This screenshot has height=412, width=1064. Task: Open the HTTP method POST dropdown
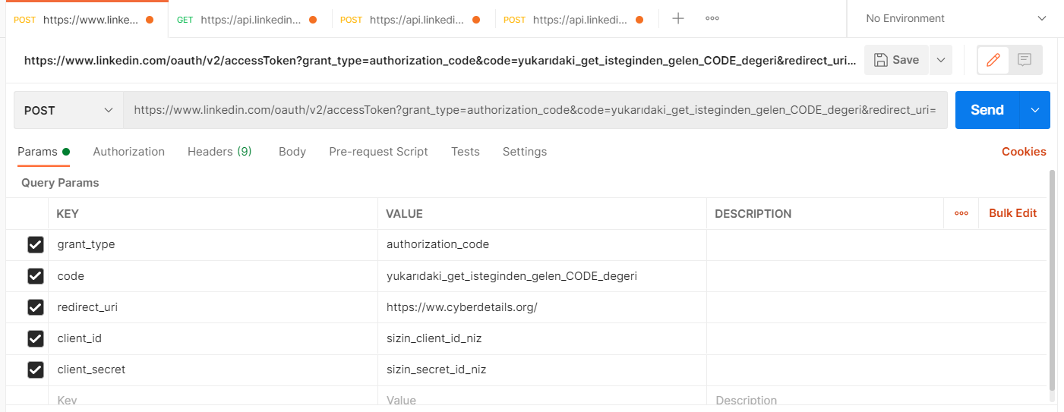coord(68,110)
